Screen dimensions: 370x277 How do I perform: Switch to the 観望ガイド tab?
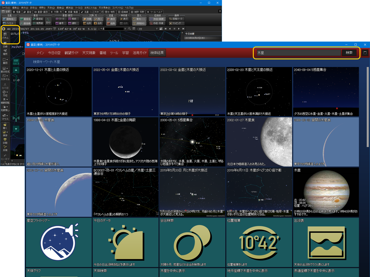71,53
